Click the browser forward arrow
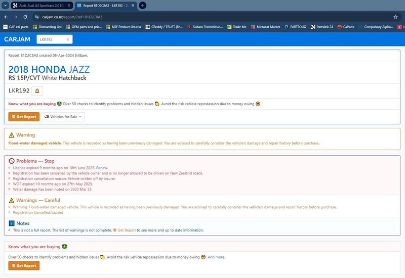This screenshot has height=278, width=405. 16,17
